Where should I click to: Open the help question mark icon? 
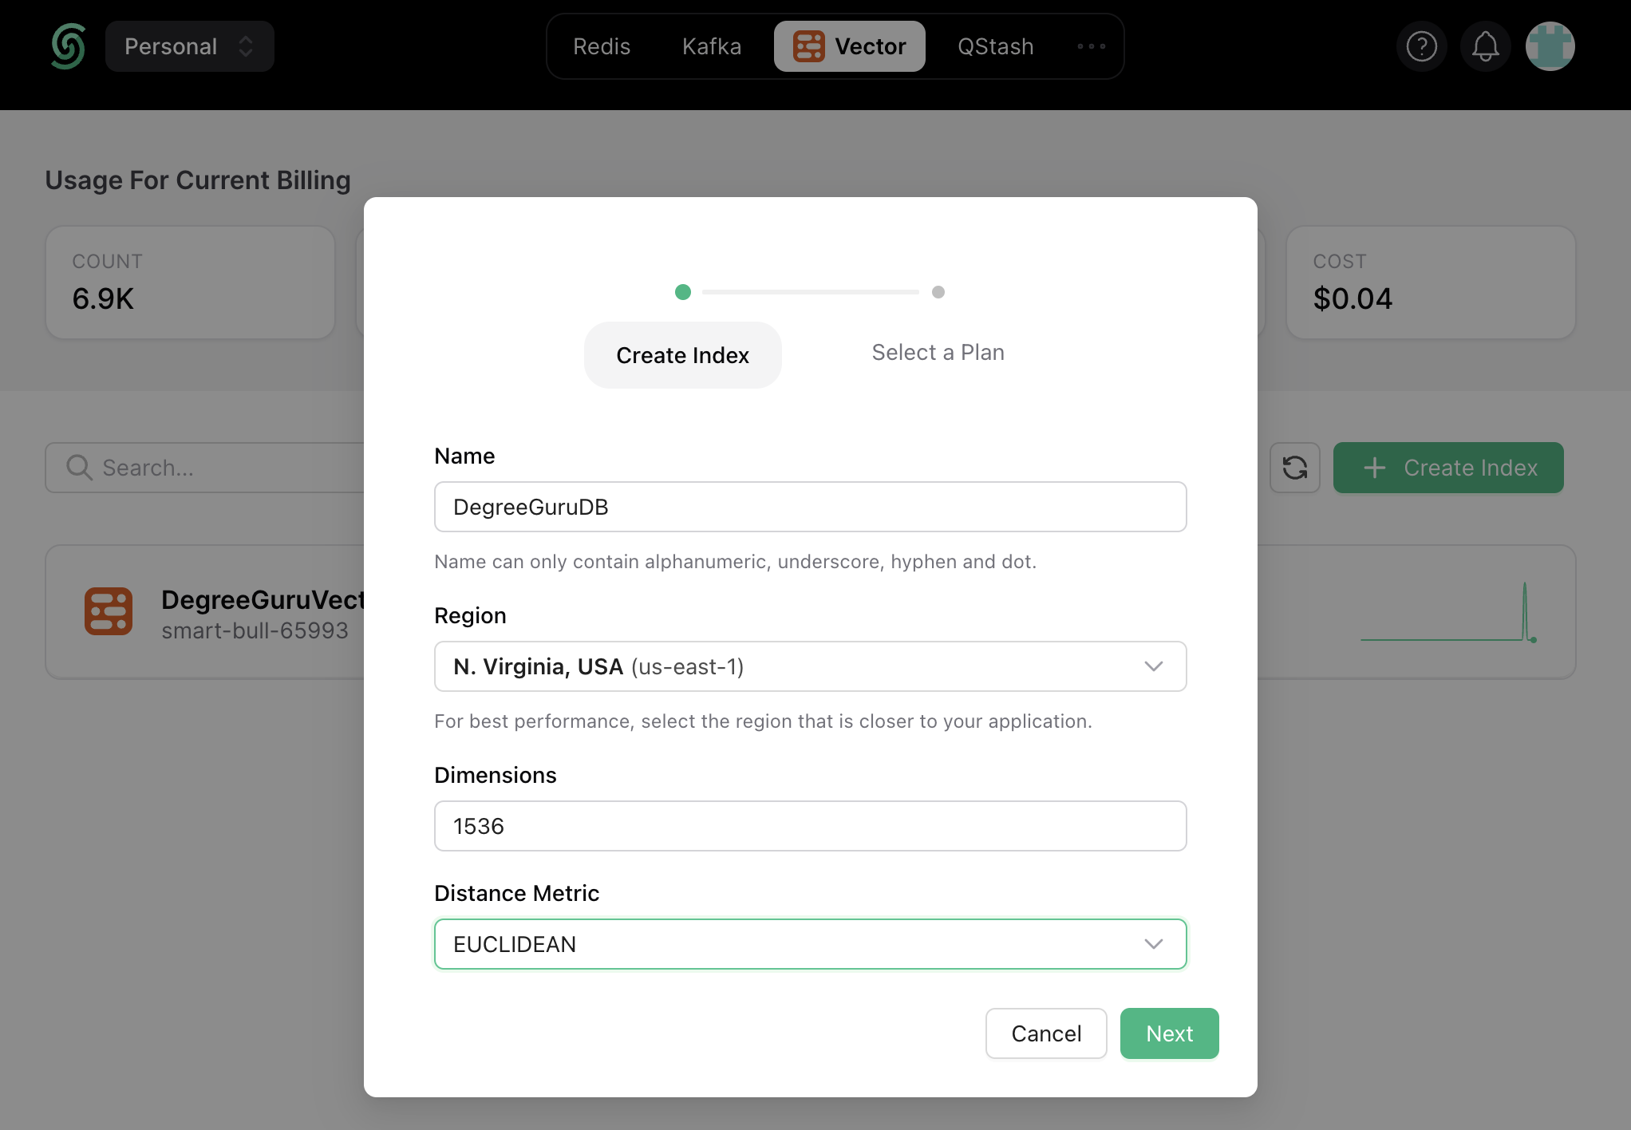pyautogui.click(x=1421, y=46)
